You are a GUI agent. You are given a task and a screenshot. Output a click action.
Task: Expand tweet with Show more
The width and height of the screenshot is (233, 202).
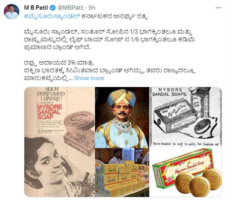89,78
